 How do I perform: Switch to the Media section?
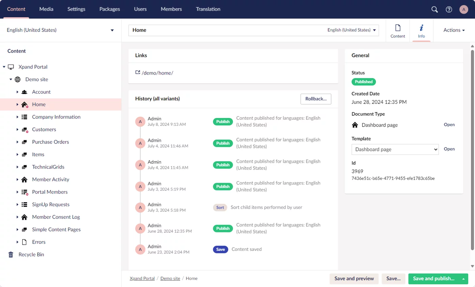[46, 9]
